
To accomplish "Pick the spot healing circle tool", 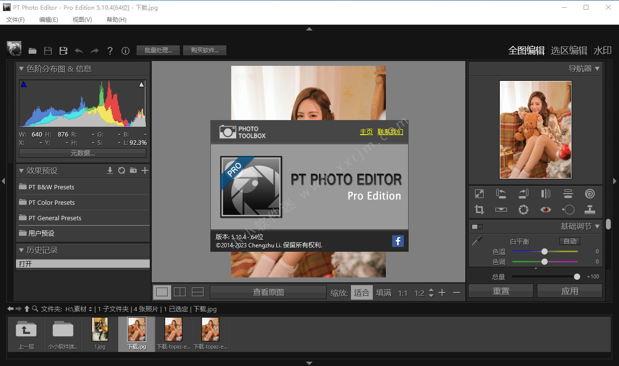I will [568, 210].
